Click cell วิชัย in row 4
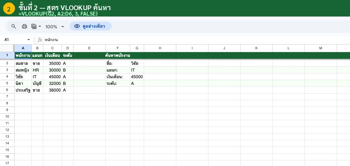This screenshot has height=166, width=350. [x=23, y=77]
